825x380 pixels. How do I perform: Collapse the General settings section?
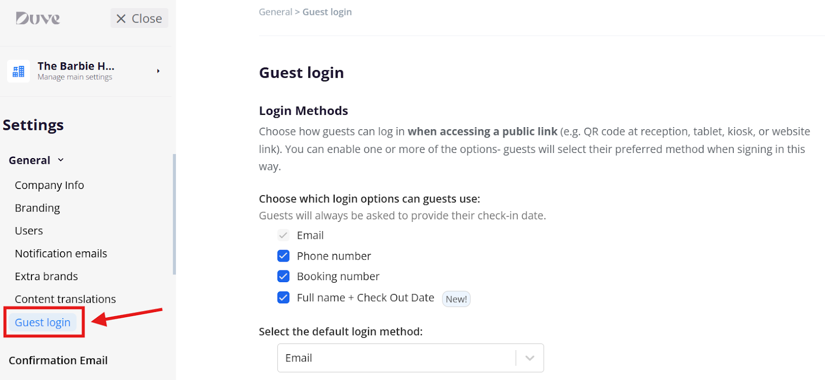[61, 160]
